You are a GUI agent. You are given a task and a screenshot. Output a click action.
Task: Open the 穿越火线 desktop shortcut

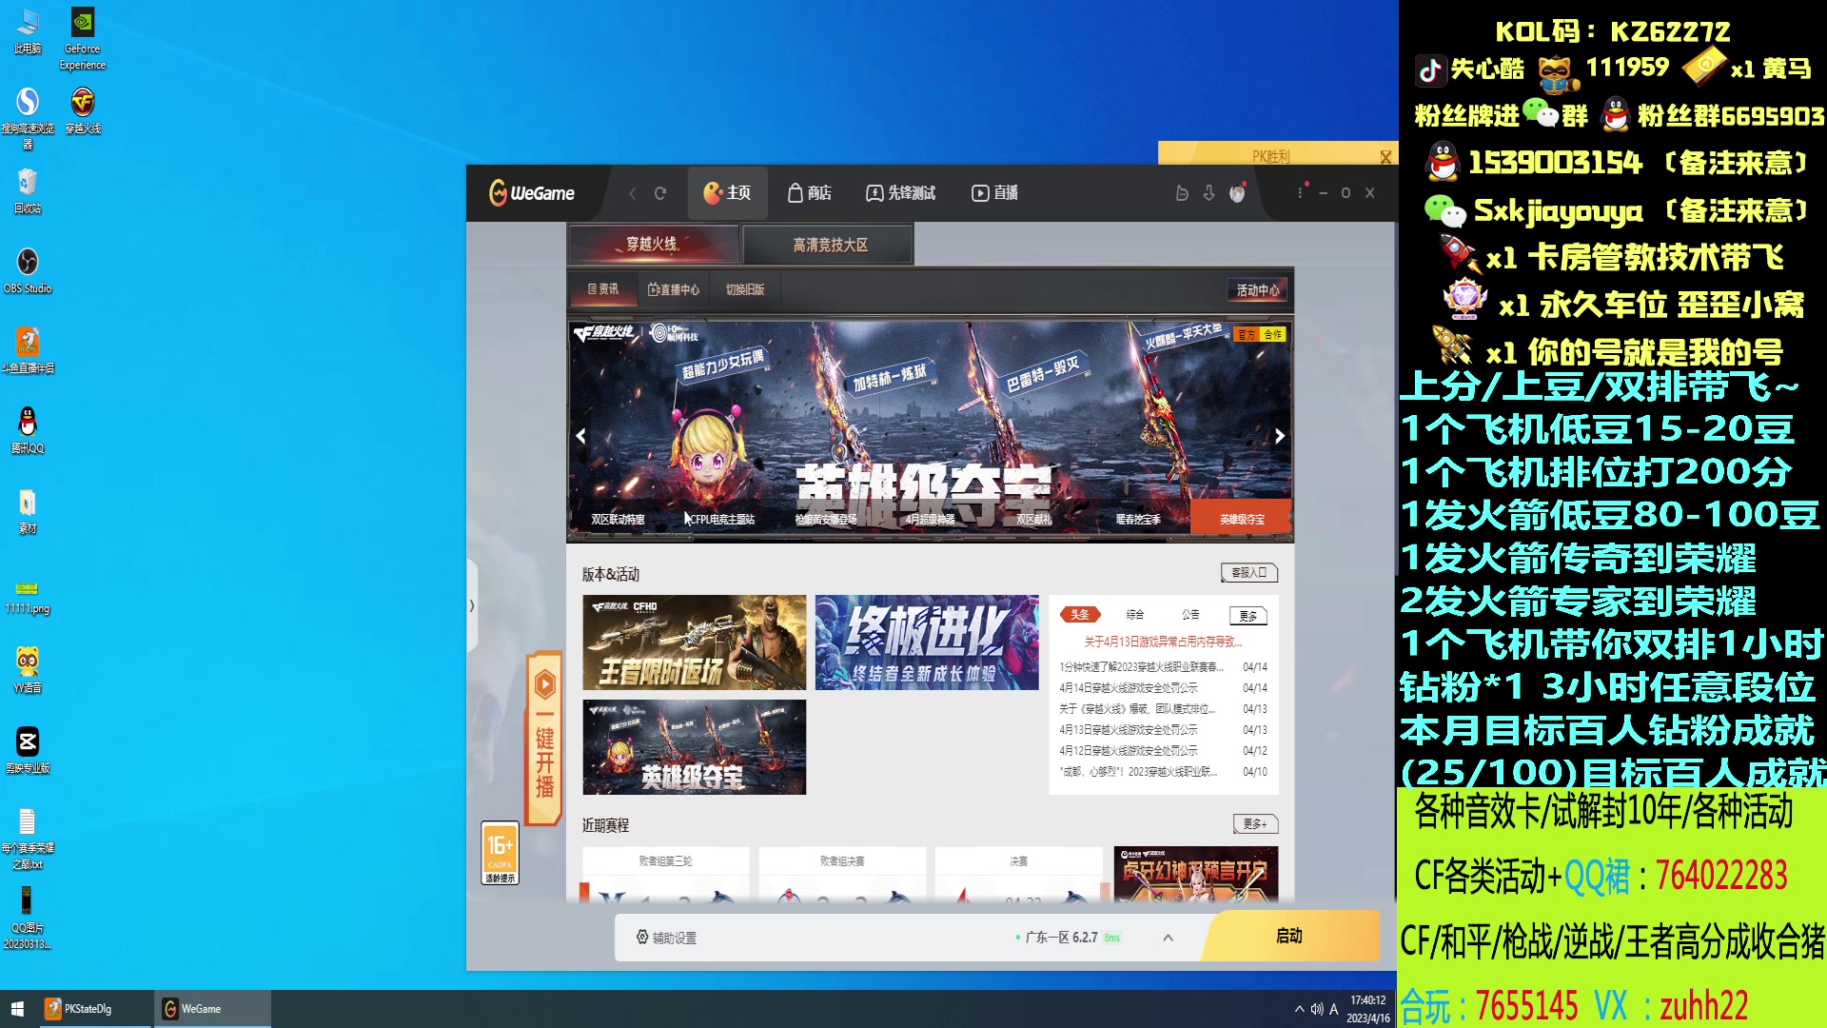click(x=83, y=110)
